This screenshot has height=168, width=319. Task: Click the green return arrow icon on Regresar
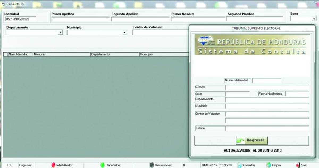click(x=241, y=140)
